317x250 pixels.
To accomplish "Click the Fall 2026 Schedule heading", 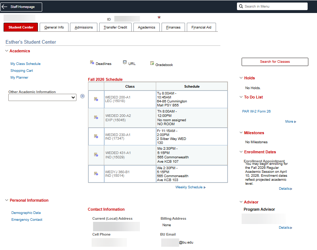I will click(x=105, y=79).
